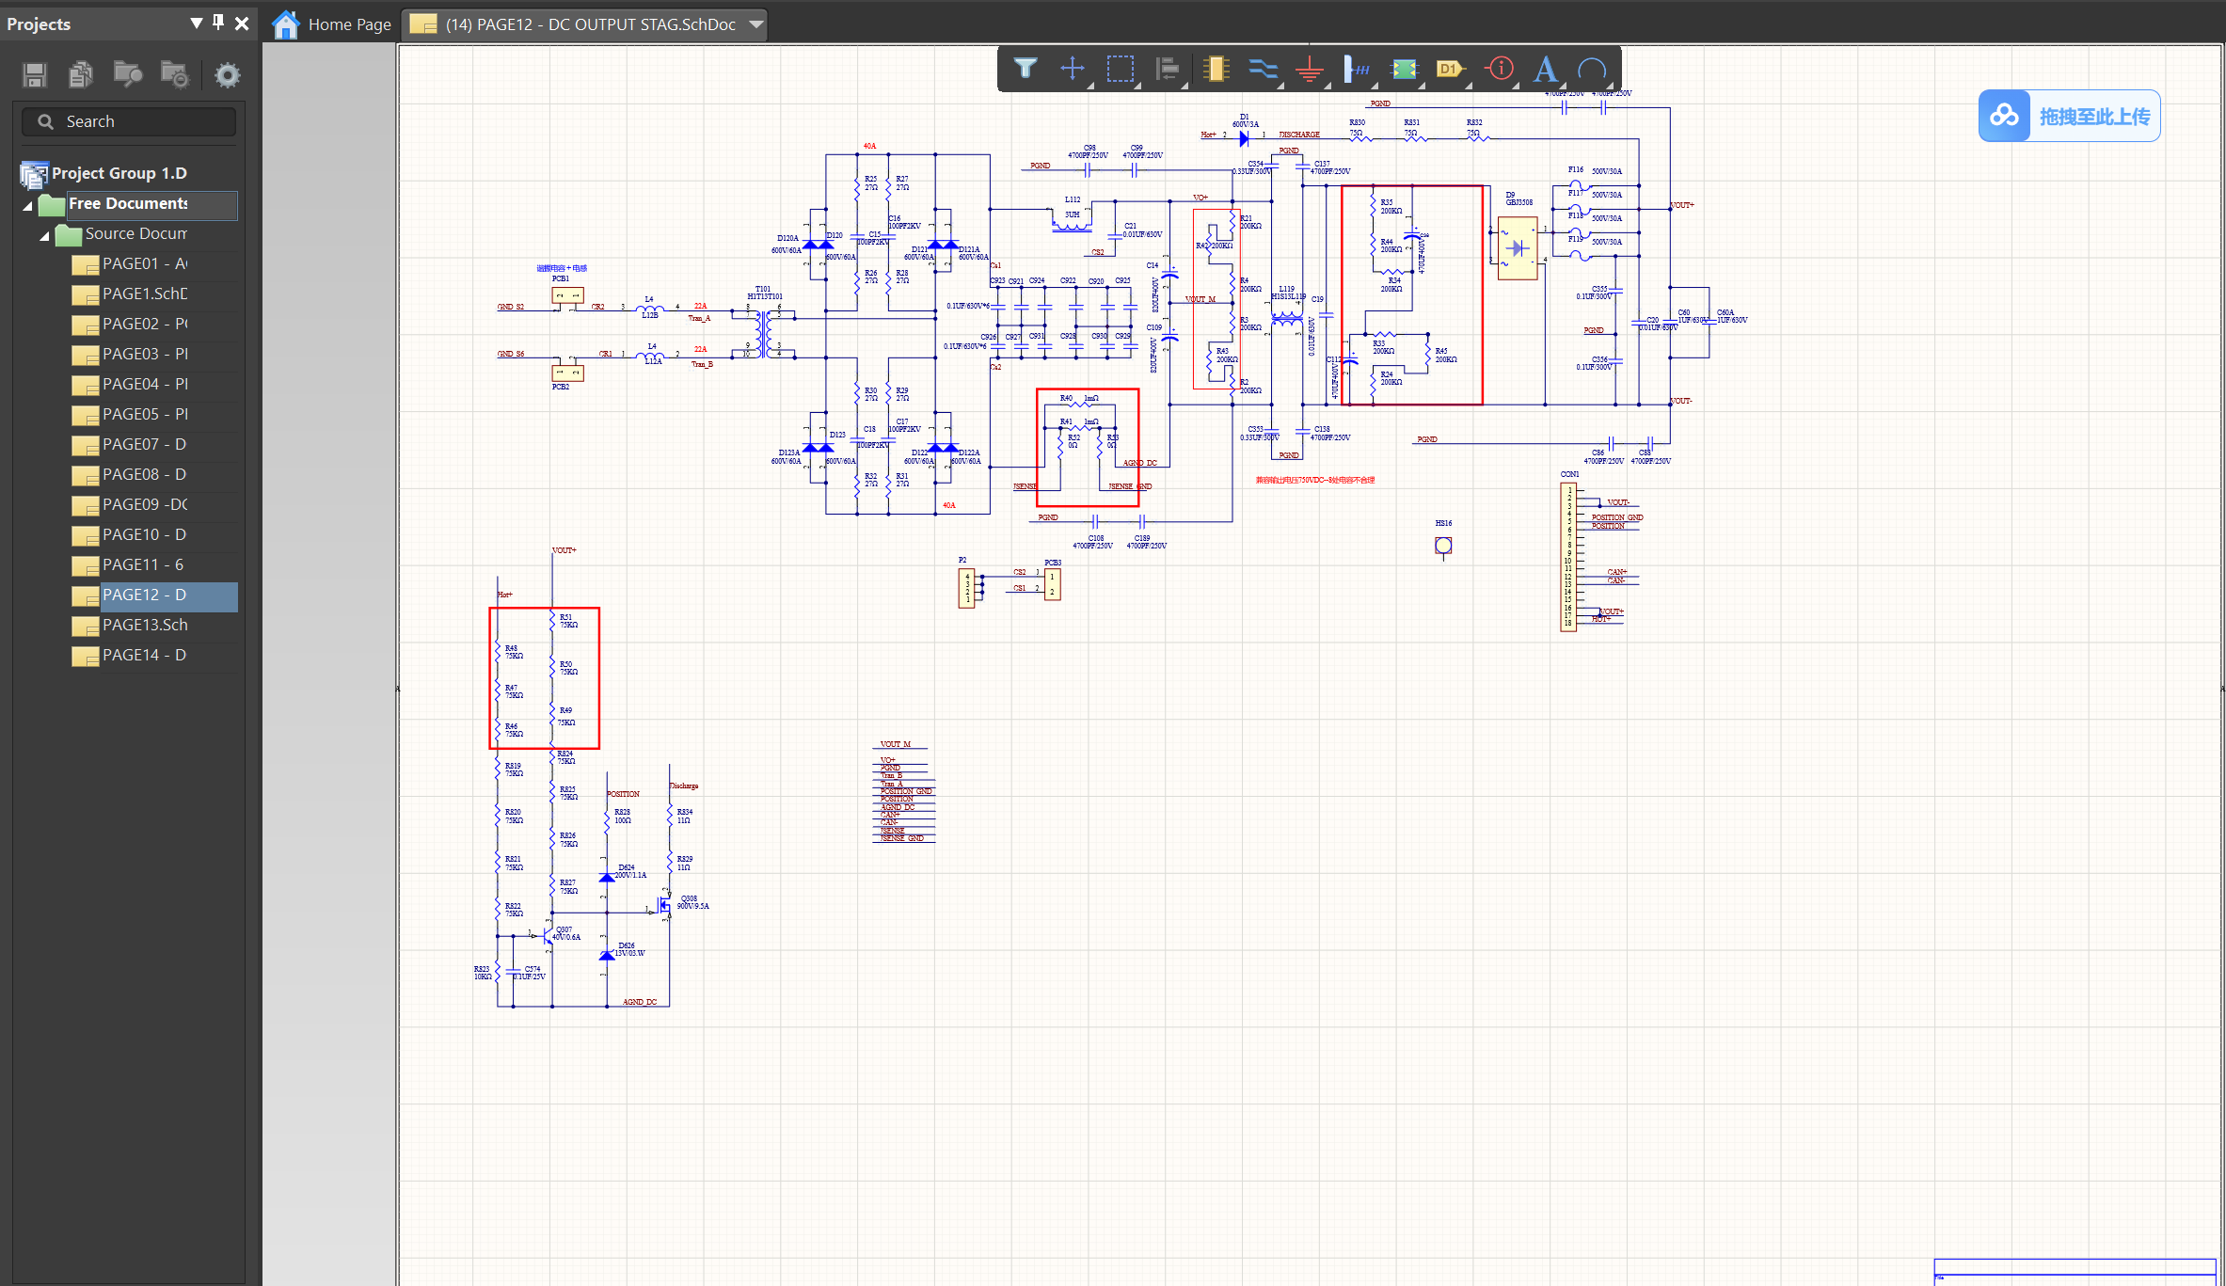The height and width of the screenshot is (1286, 2226).
Task: Select the Place Part component icon
Action: click(x=1216, y=69)
